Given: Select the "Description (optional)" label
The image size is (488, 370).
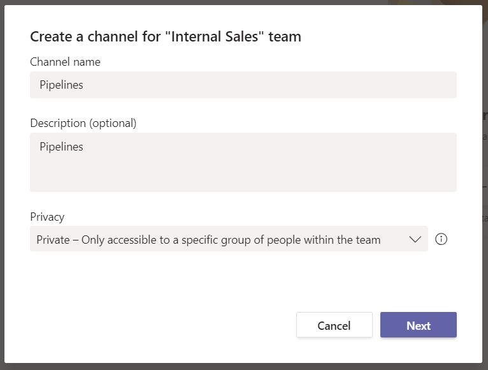Looking at the screenshot, I should pyautogui.click(x=83, y=123).
